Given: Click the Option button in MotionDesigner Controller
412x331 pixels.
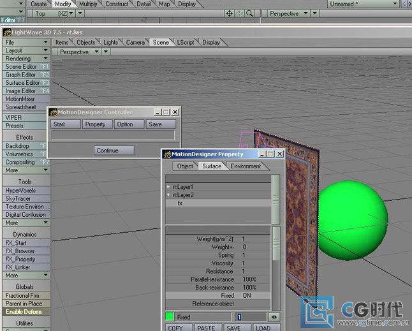Looking at the screenshot, I should (129, 124).
